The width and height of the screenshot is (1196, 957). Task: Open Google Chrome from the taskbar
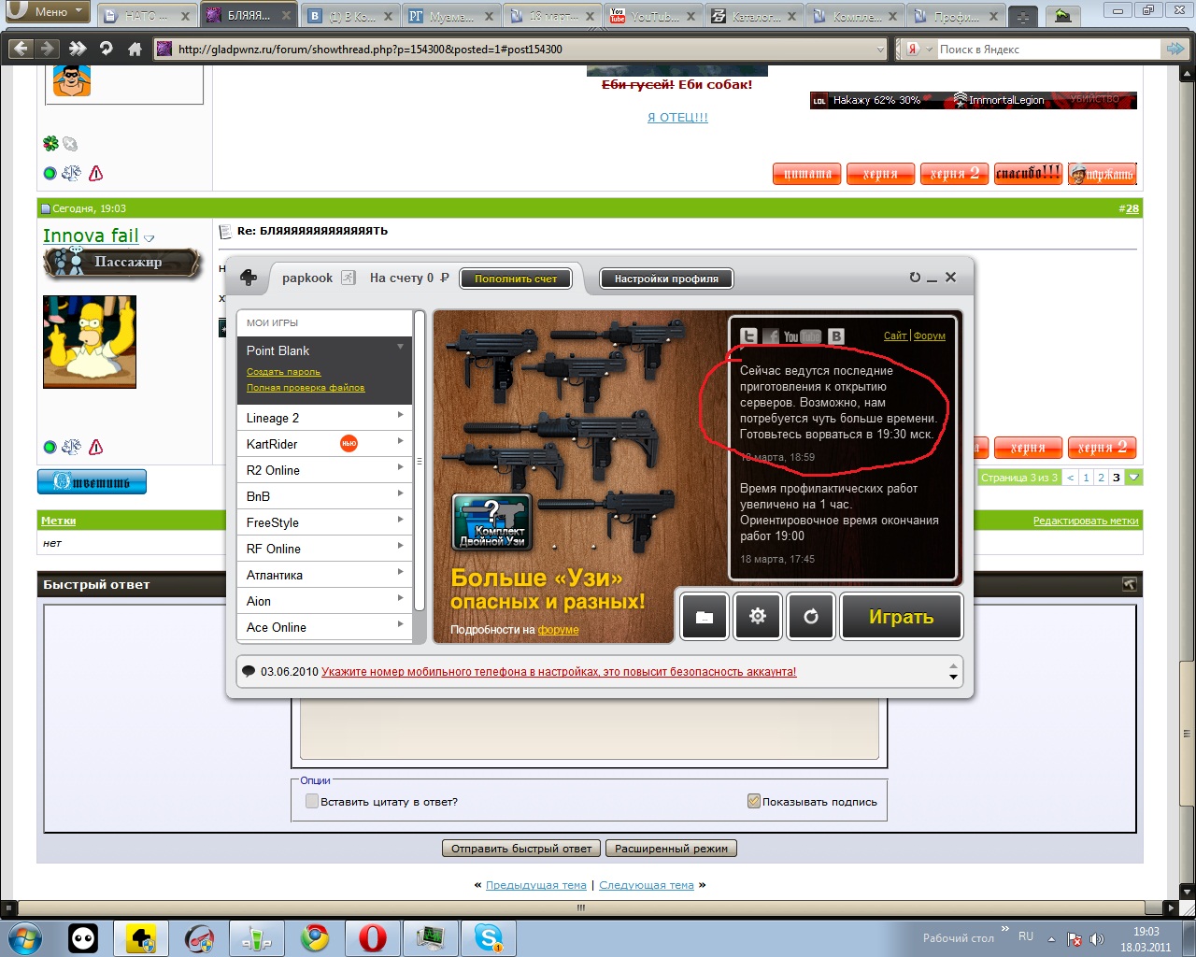pos(315,937)
